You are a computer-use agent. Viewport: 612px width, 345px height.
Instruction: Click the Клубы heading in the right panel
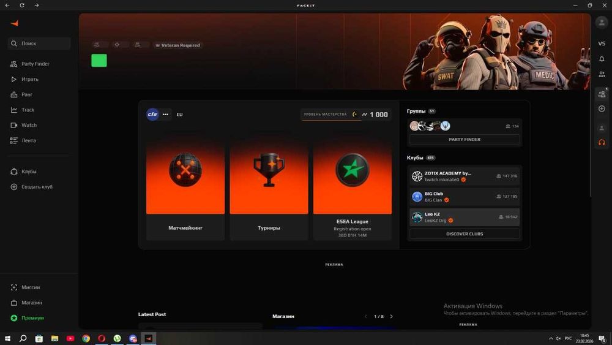point(415,157)
